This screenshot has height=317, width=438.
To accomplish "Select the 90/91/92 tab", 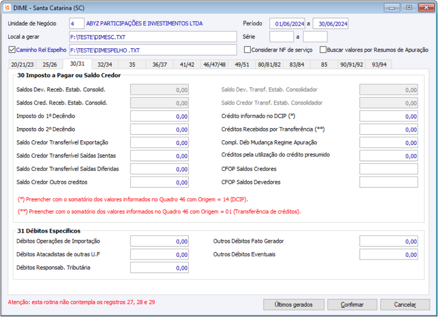I will (x=351, y=65).
